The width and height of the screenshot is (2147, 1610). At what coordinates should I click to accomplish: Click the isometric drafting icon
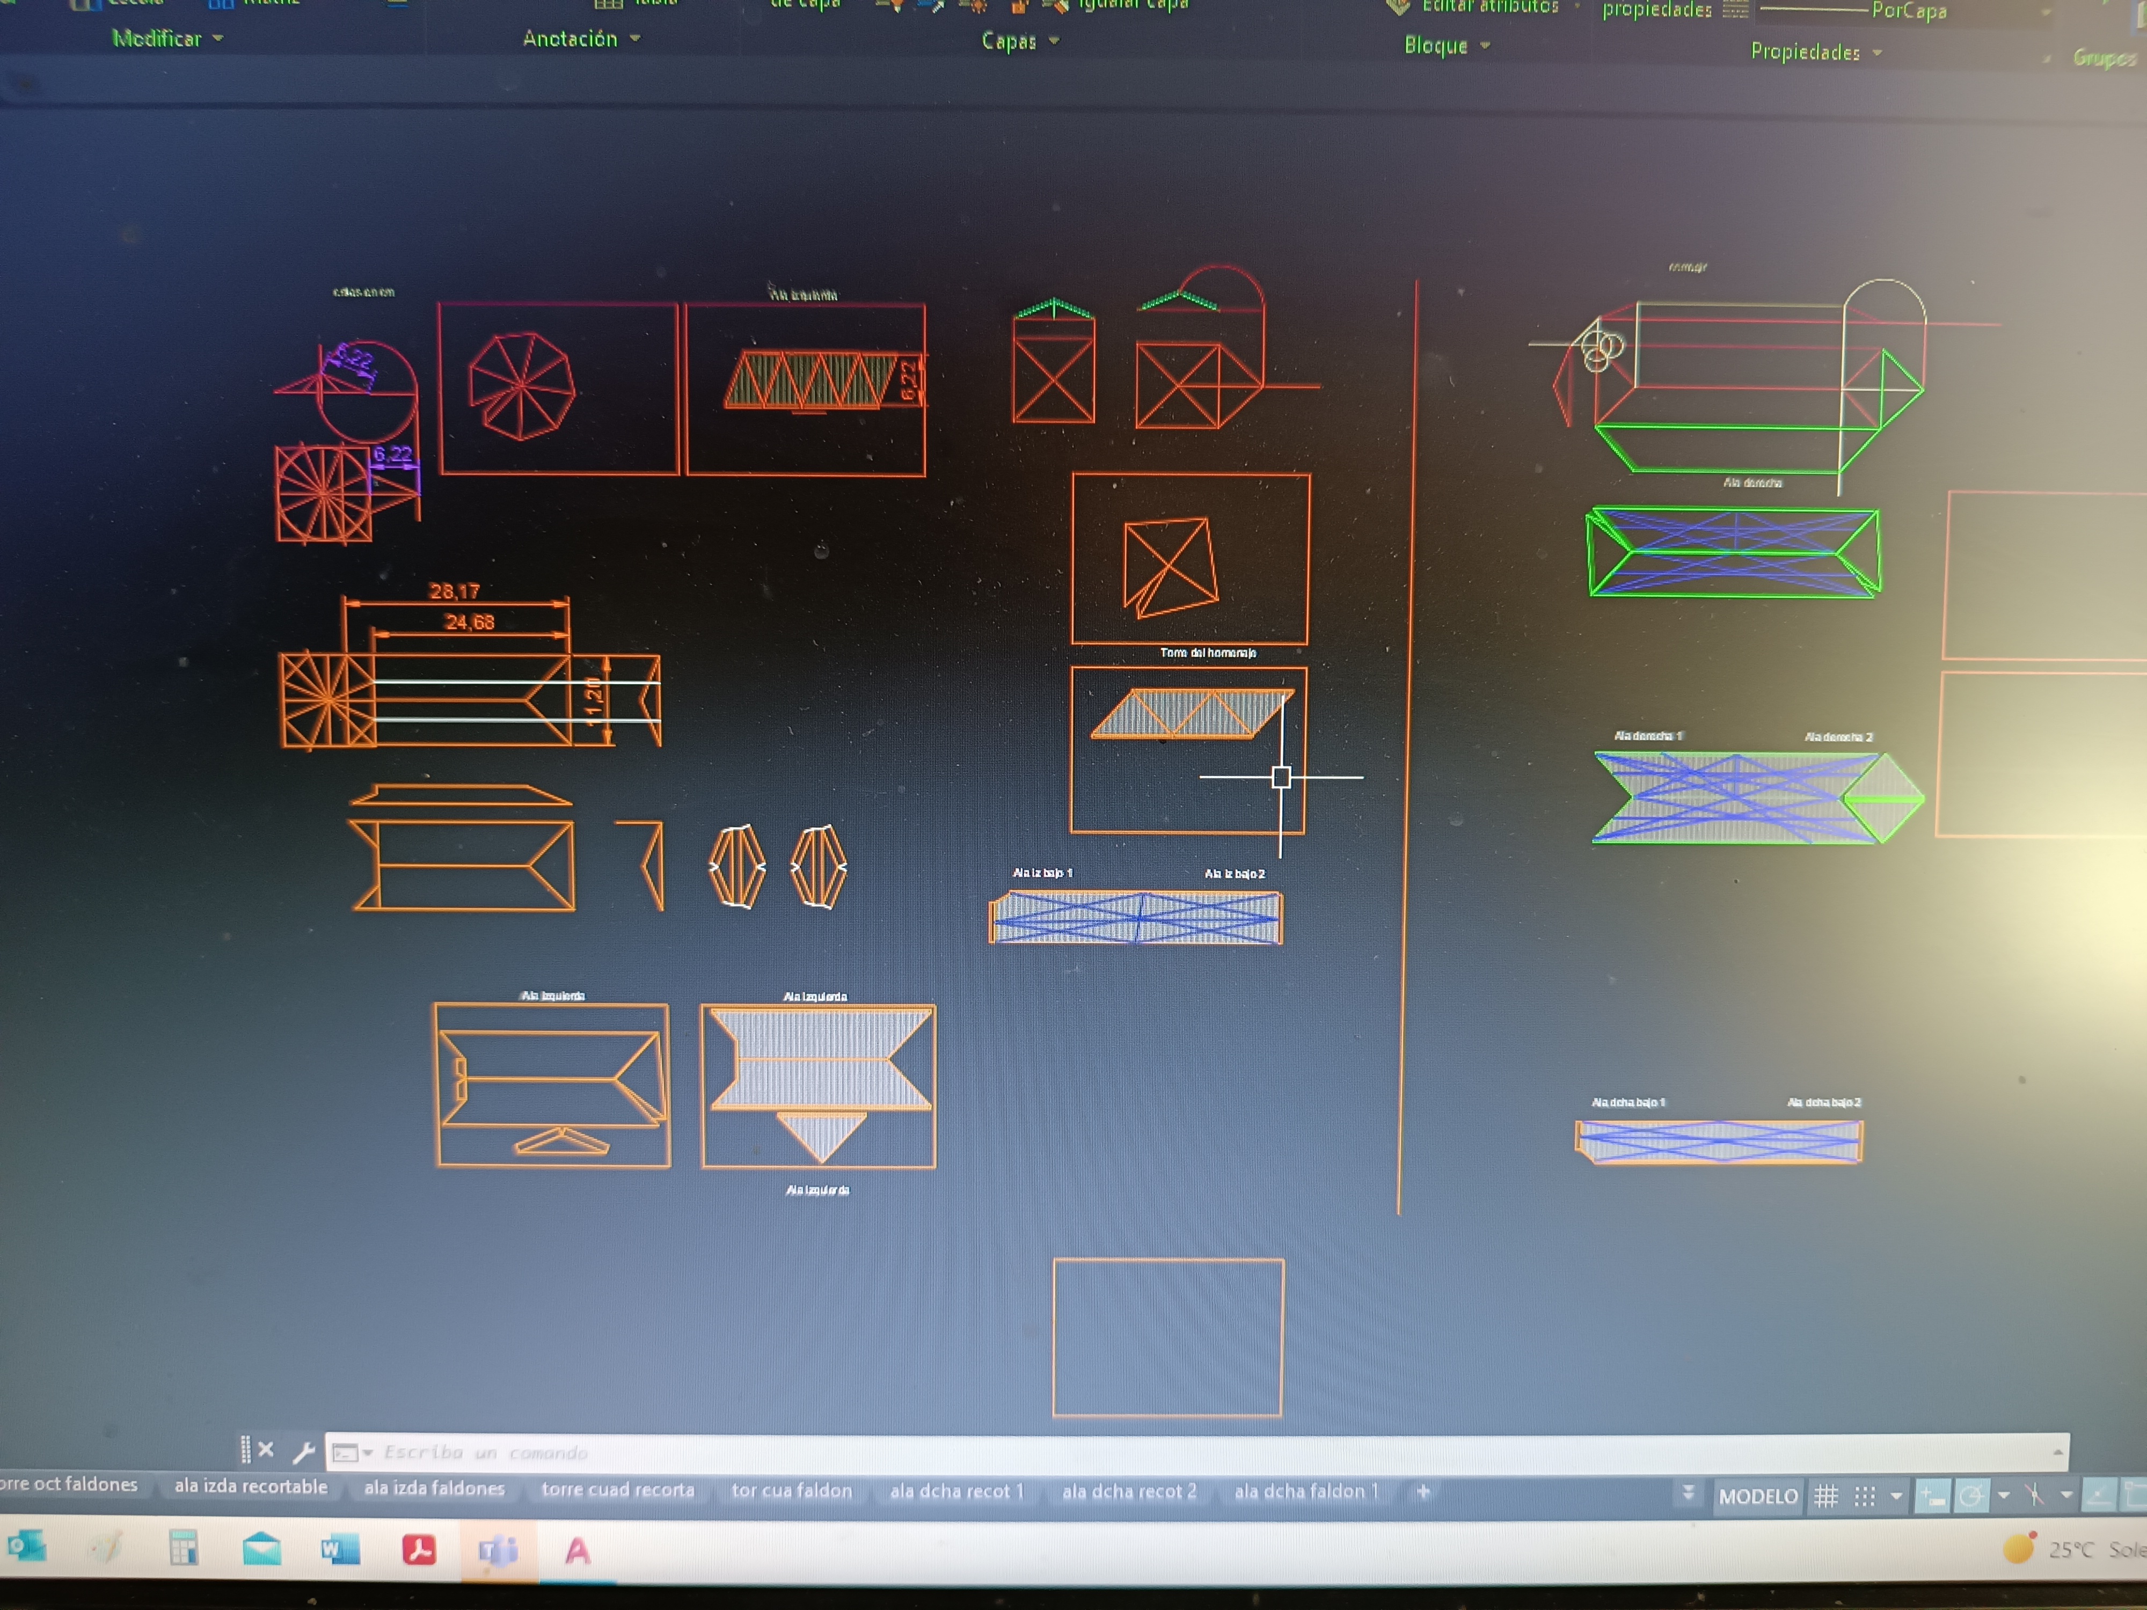[2034, 1496]
